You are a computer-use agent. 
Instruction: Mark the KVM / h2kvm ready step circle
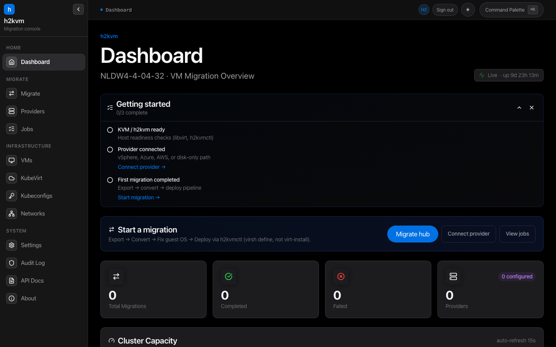tap(110, 130)
